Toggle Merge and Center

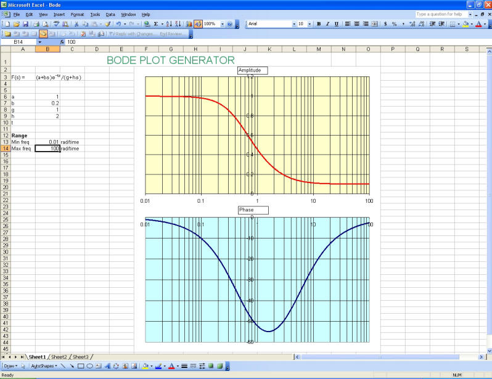point(374,24)
